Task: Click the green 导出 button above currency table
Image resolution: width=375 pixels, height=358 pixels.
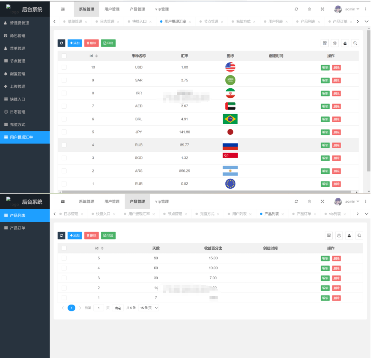Action: coord(108,43)
